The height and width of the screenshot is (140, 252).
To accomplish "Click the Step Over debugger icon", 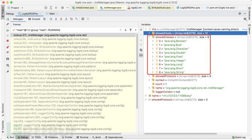I will (x=51, y=19).
